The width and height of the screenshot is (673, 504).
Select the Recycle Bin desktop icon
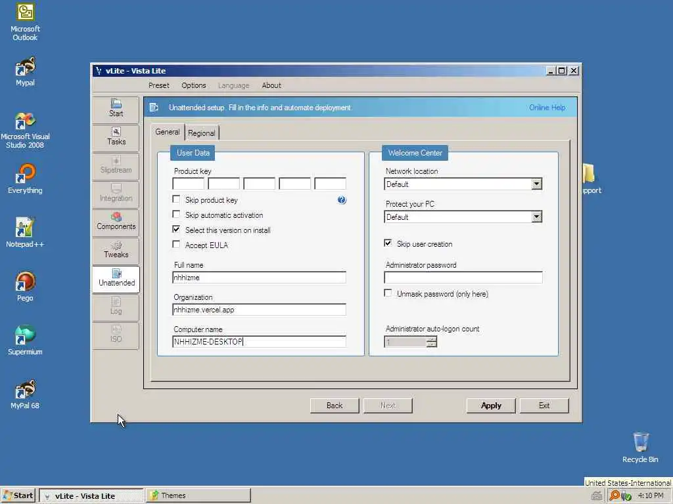pos(640,448)
